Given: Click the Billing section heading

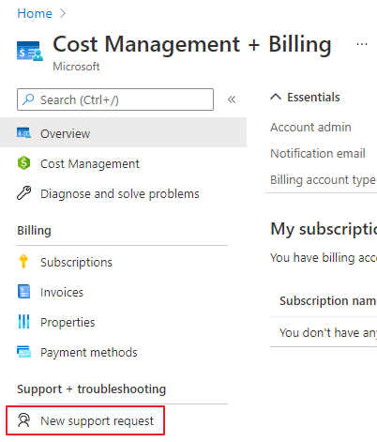Looking at the screenshot, I should 34,231.
